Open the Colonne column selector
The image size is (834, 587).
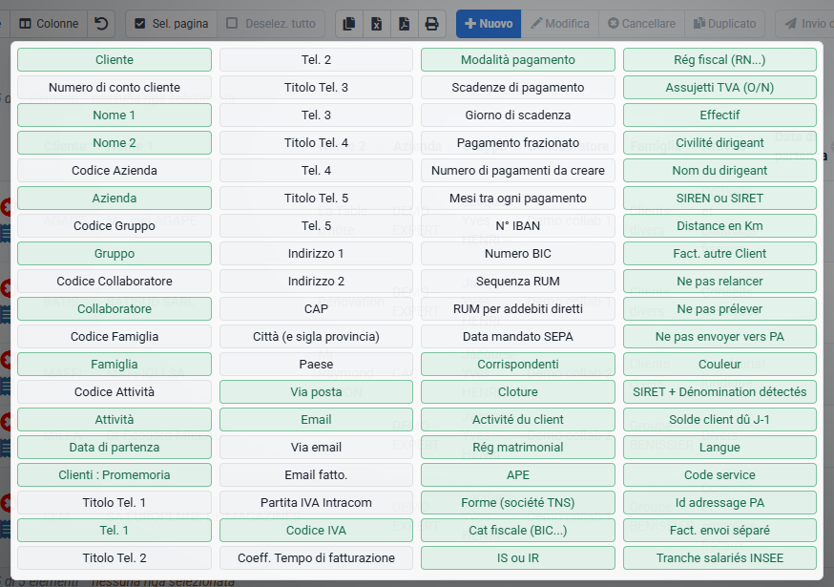coord(49,24)
